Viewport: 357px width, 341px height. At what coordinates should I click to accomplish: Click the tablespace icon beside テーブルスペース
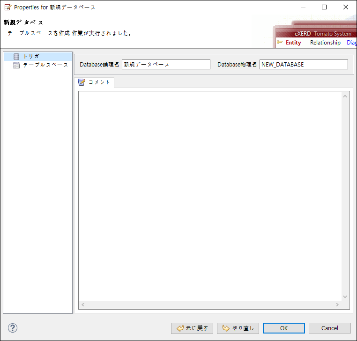[x=16, y=65]
